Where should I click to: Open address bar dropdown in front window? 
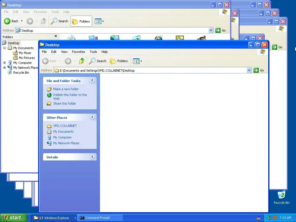(x=249, y=71)
